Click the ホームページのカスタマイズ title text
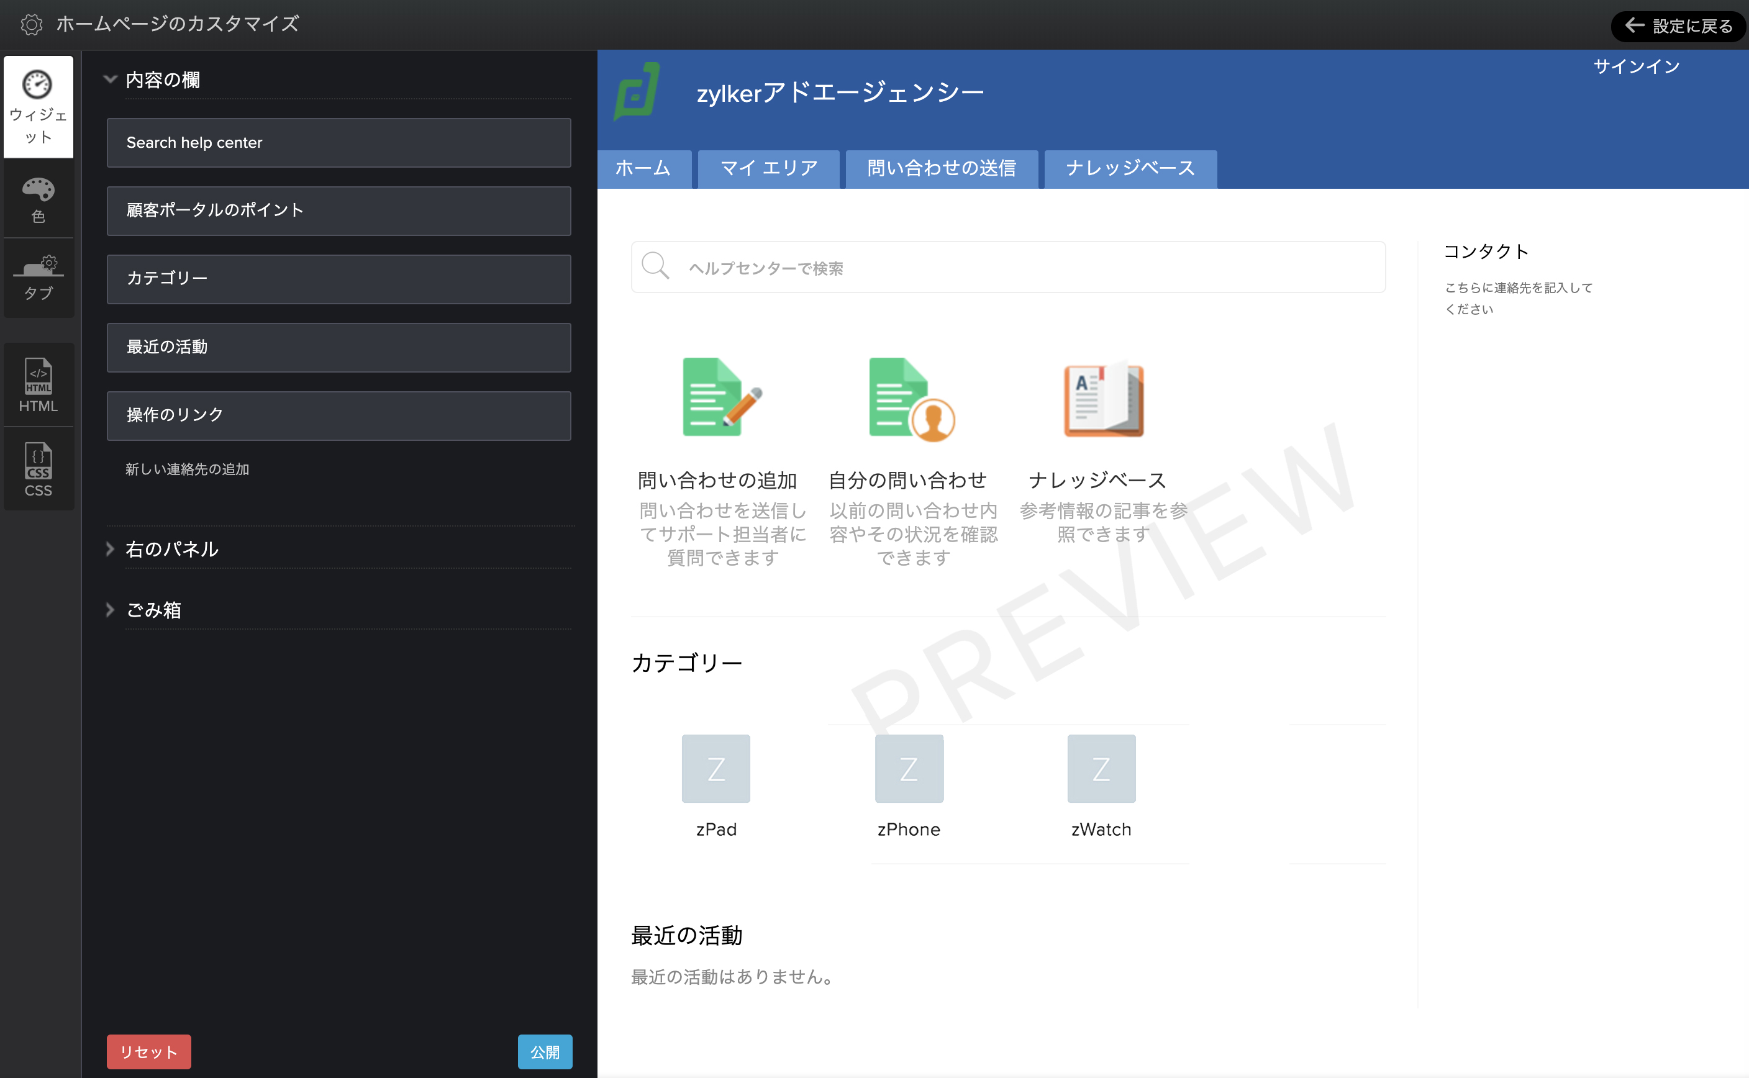1749x1078 pixels. pos(178,24)
